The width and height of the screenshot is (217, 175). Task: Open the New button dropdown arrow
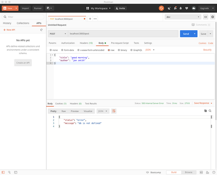[16, 8]
